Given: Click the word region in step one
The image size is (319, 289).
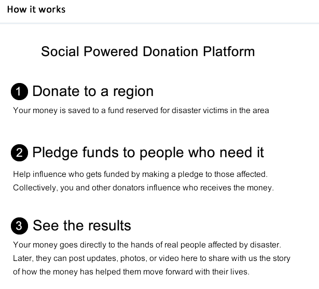Looking at the screenshot, I should pyautogui.click(x=133, y=92).
